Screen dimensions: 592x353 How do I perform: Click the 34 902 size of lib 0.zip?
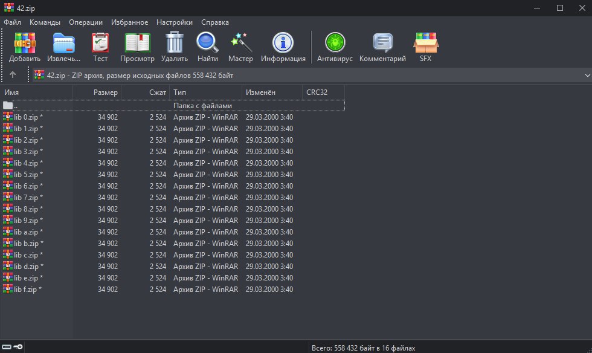(108, 117)
